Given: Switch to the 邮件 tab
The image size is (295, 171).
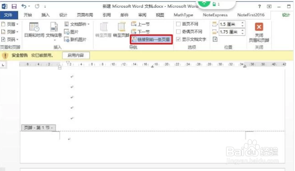Looking at the screenshot, I should [x=125, y=15].
